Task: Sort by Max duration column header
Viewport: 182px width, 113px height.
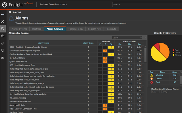Action: (130, 44)
